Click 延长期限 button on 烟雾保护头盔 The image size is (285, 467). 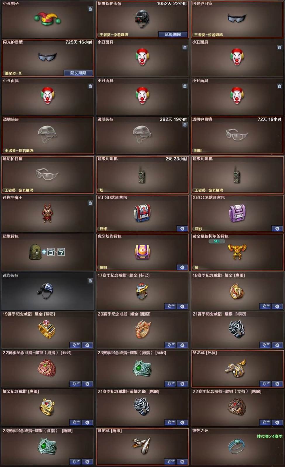tap(173, 34)
